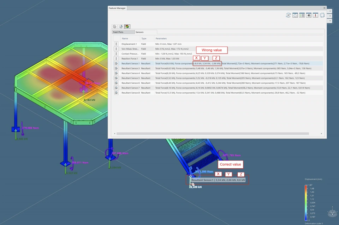Screen dimensions: 339x225
Task: Click the Parameters column header
Action: coord(238,39)
